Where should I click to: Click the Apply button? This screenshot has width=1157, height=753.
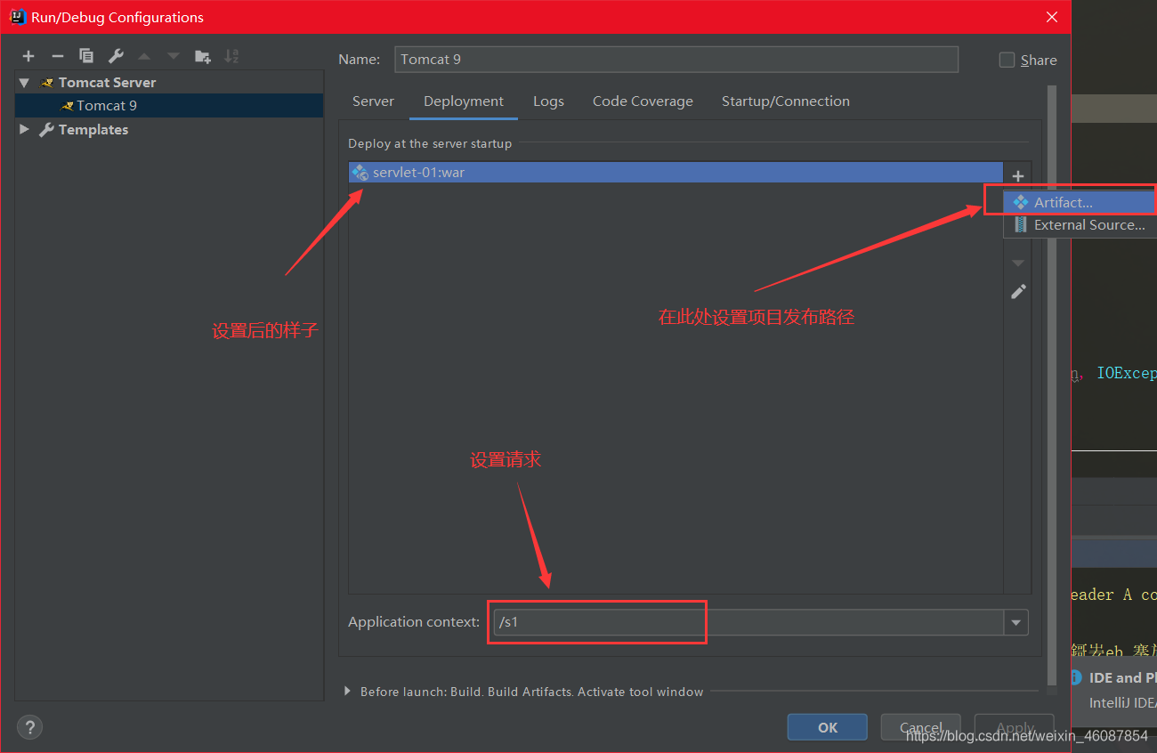(1015, 727)
